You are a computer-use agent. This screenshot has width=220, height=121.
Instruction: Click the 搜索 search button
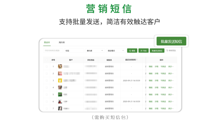tap(132, 51)
